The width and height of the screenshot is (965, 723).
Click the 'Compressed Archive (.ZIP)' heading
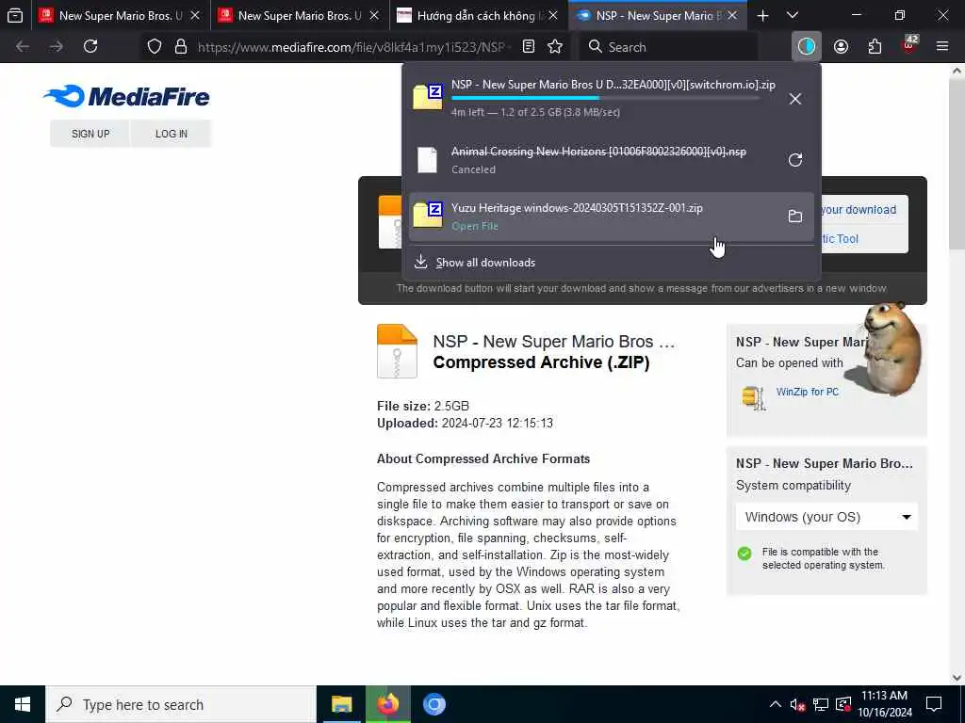[x=541, y=362]
